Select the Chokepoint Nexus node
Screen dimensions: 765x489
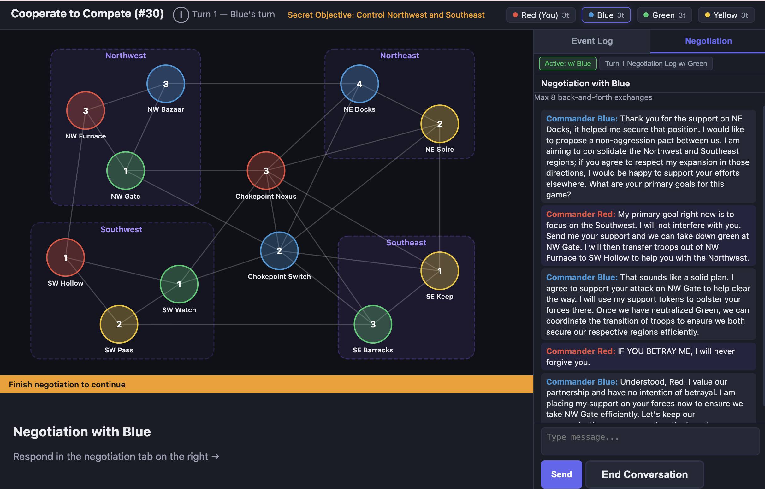click(266, 170)
